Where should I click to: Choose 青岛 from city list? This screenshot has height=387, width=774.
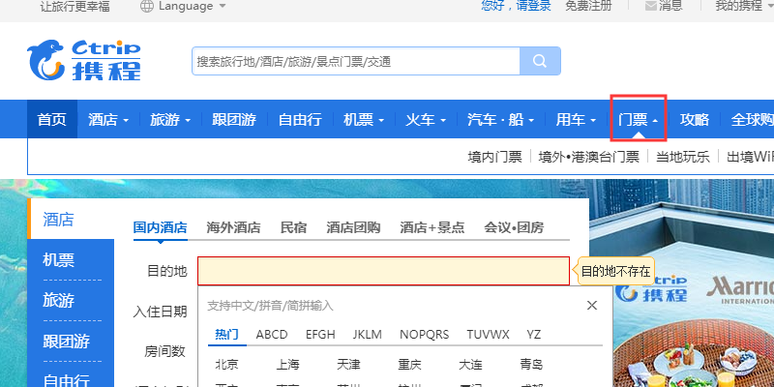tap(531, 365)
